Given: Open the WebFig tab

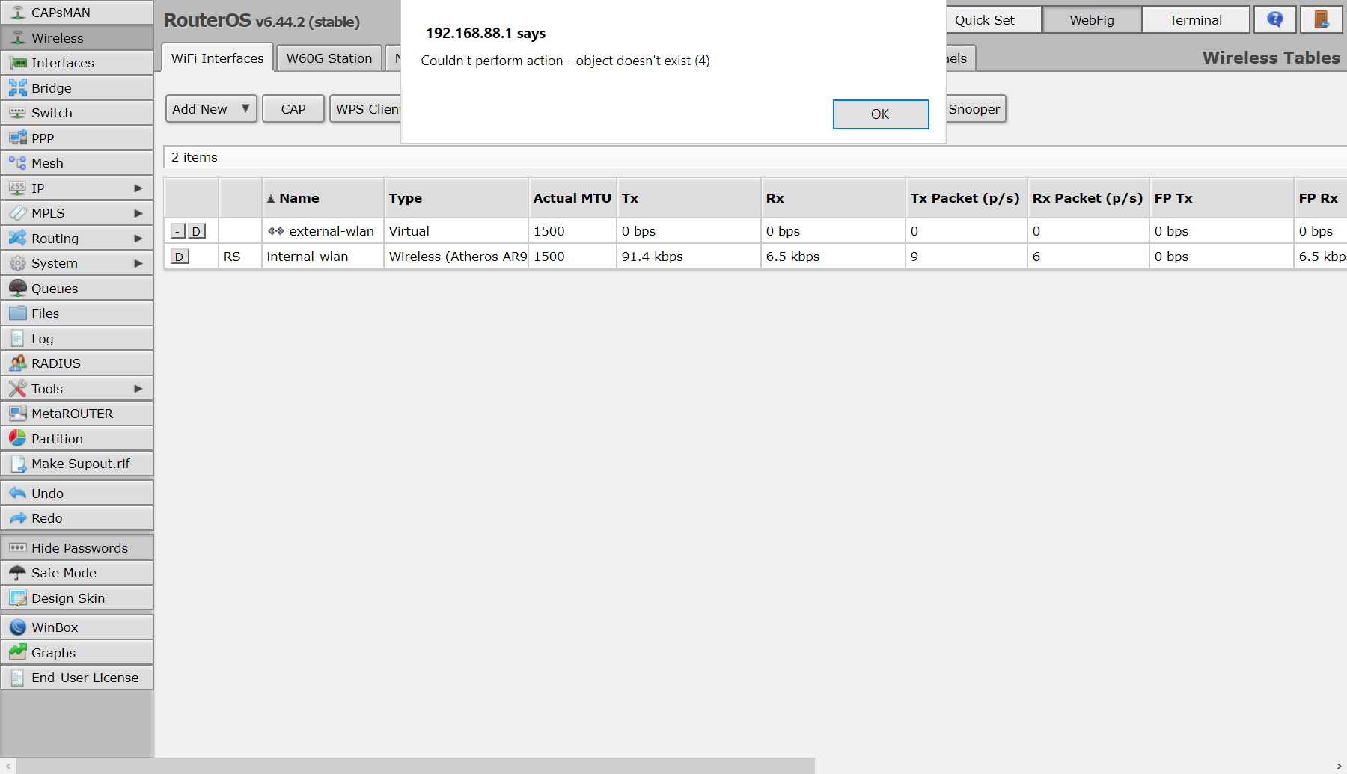Looking at the screenshot, I should (1092, 20).
